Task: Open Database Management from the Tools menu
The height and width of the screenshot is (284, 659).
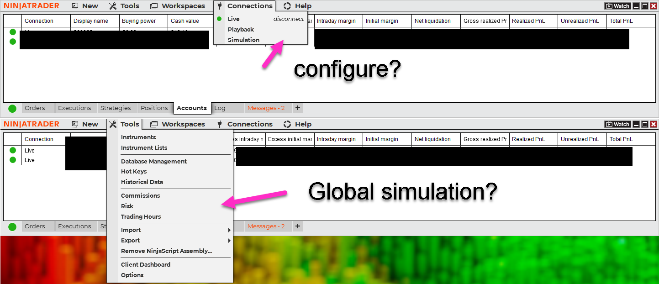Action: (x=154, y=161)
